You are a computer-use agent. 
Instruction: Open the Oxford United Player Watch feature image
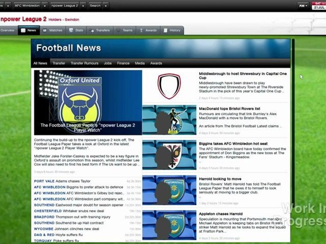tap(88, 102)
